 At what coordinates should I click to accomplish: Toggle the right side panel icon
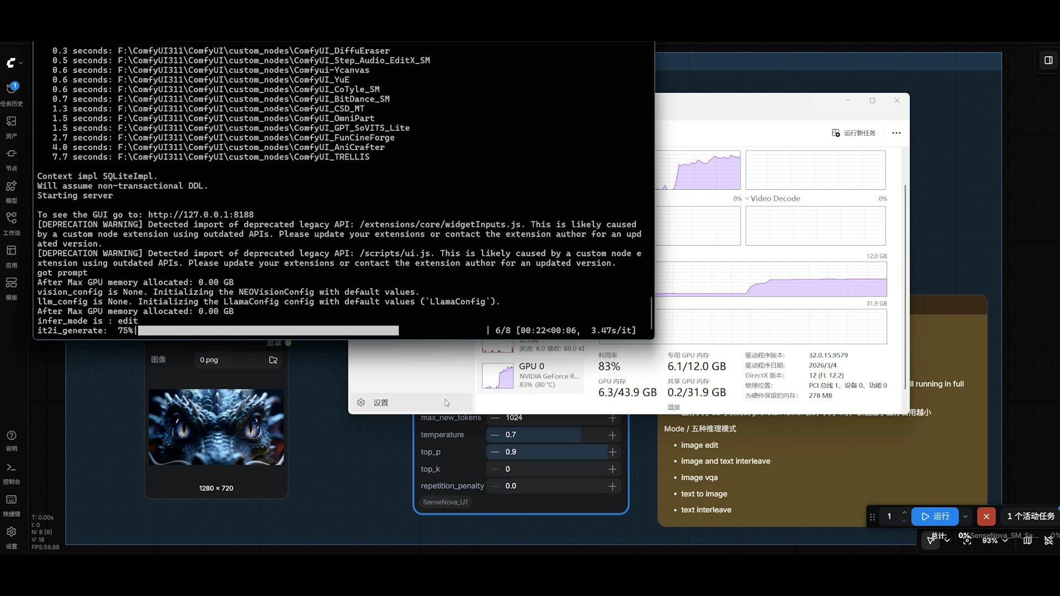pyautogui.click(x=1048, y=60)
